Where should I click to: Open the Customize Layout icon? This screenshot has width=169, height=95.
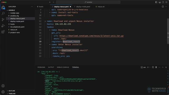(x=166, y=2)
